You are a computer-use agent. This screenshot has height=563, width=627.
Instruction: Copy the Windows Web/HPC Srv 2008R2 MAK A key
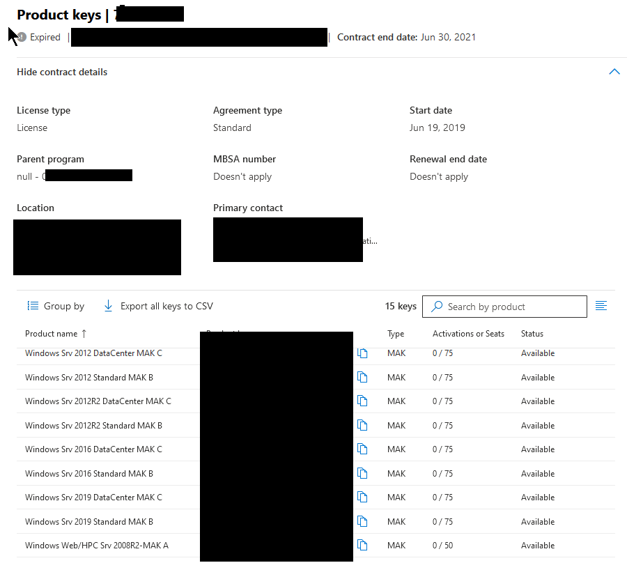[x=362, y=545]
